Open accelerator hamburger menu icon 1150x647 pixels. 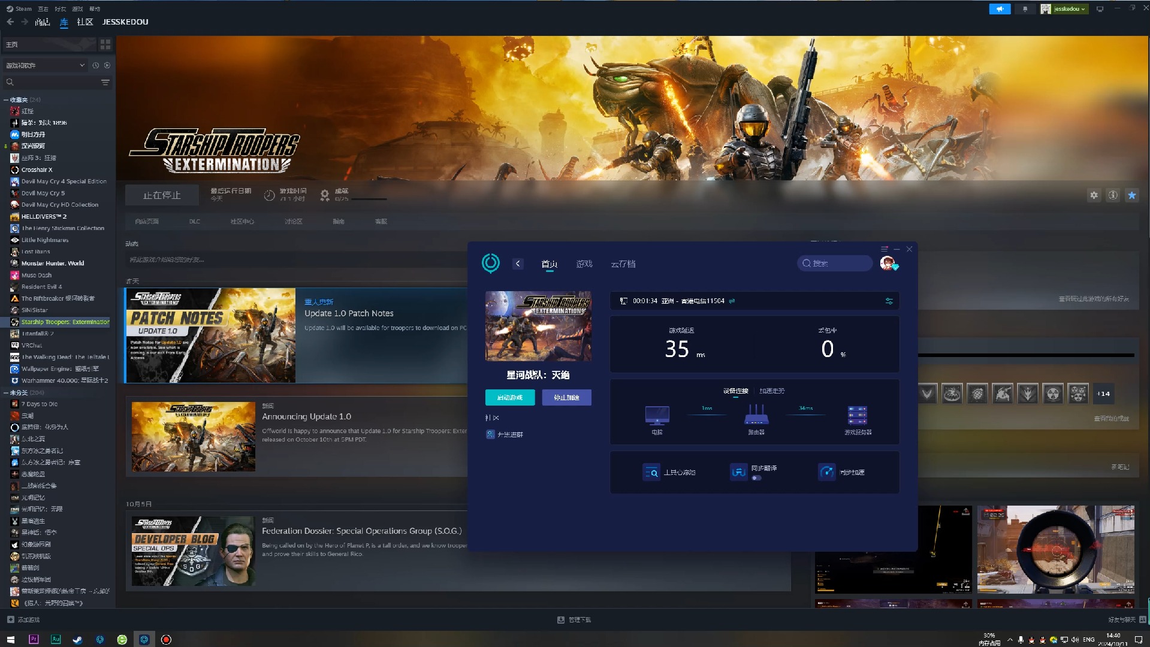[x=884, y=249]
